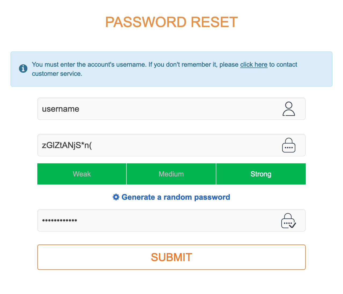Click the PASSWORD RESET heading
Viewport: 343px width, 294px height.
(171, 22)
